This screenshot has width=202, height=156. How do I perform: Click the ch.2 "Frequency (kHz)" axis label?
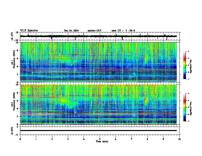(14, 101)
